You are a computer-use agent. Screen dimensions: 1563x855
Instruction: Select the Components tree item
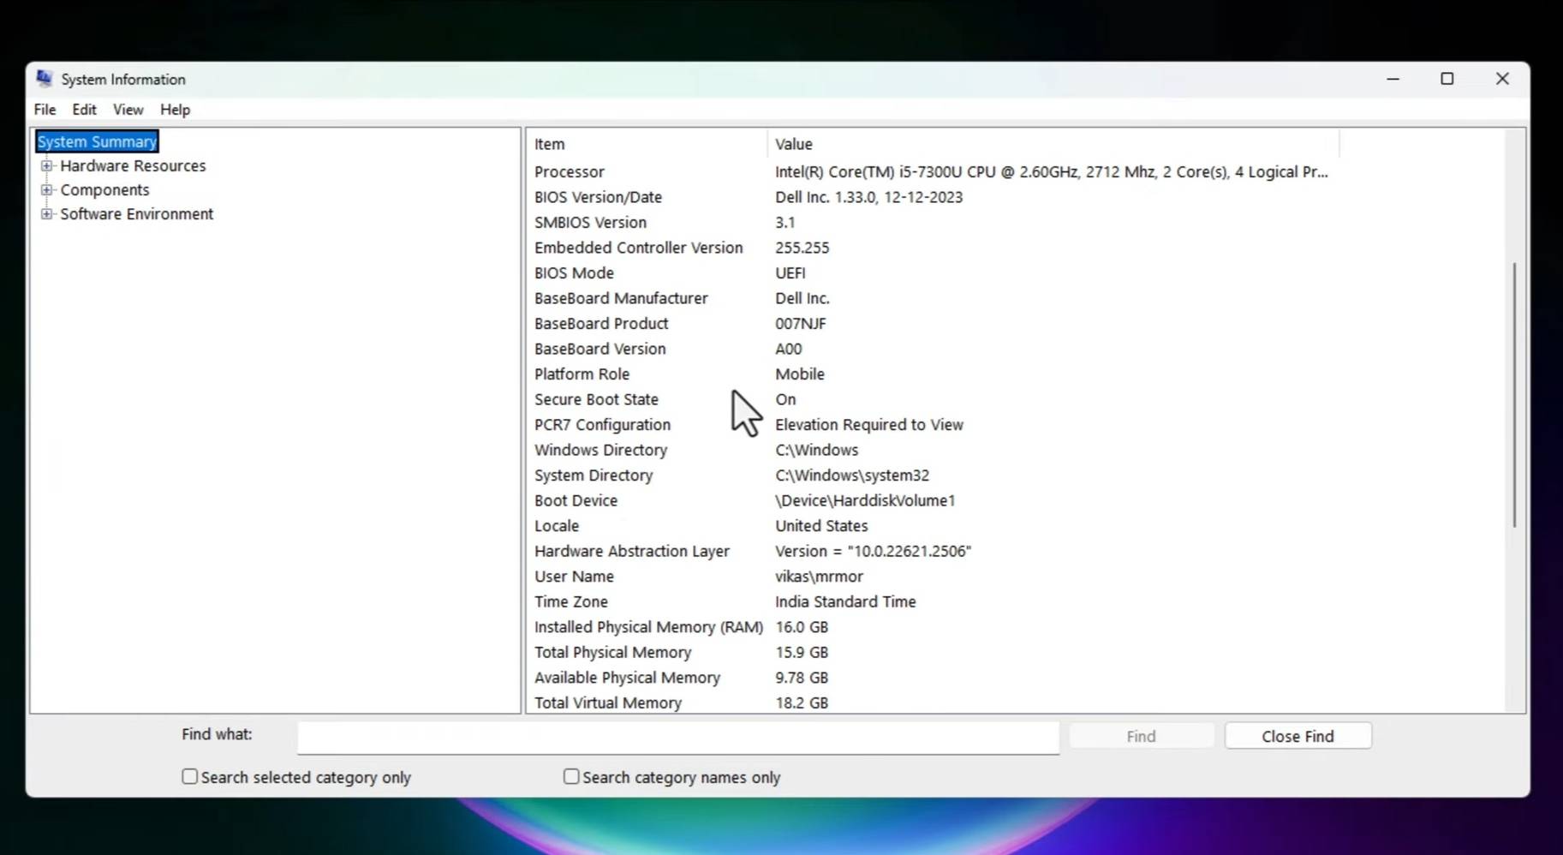(104, 190)
